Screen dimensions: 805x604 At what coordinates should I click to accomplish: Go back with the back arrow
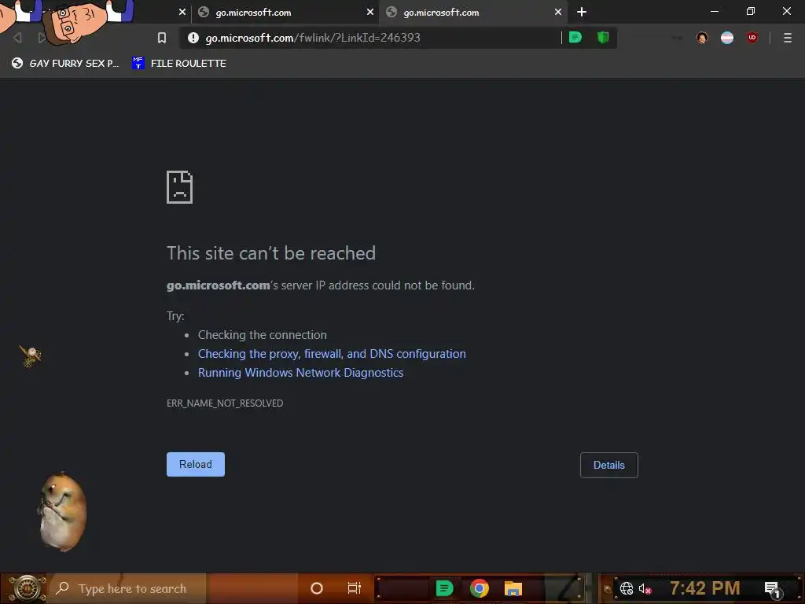(17, 38)
